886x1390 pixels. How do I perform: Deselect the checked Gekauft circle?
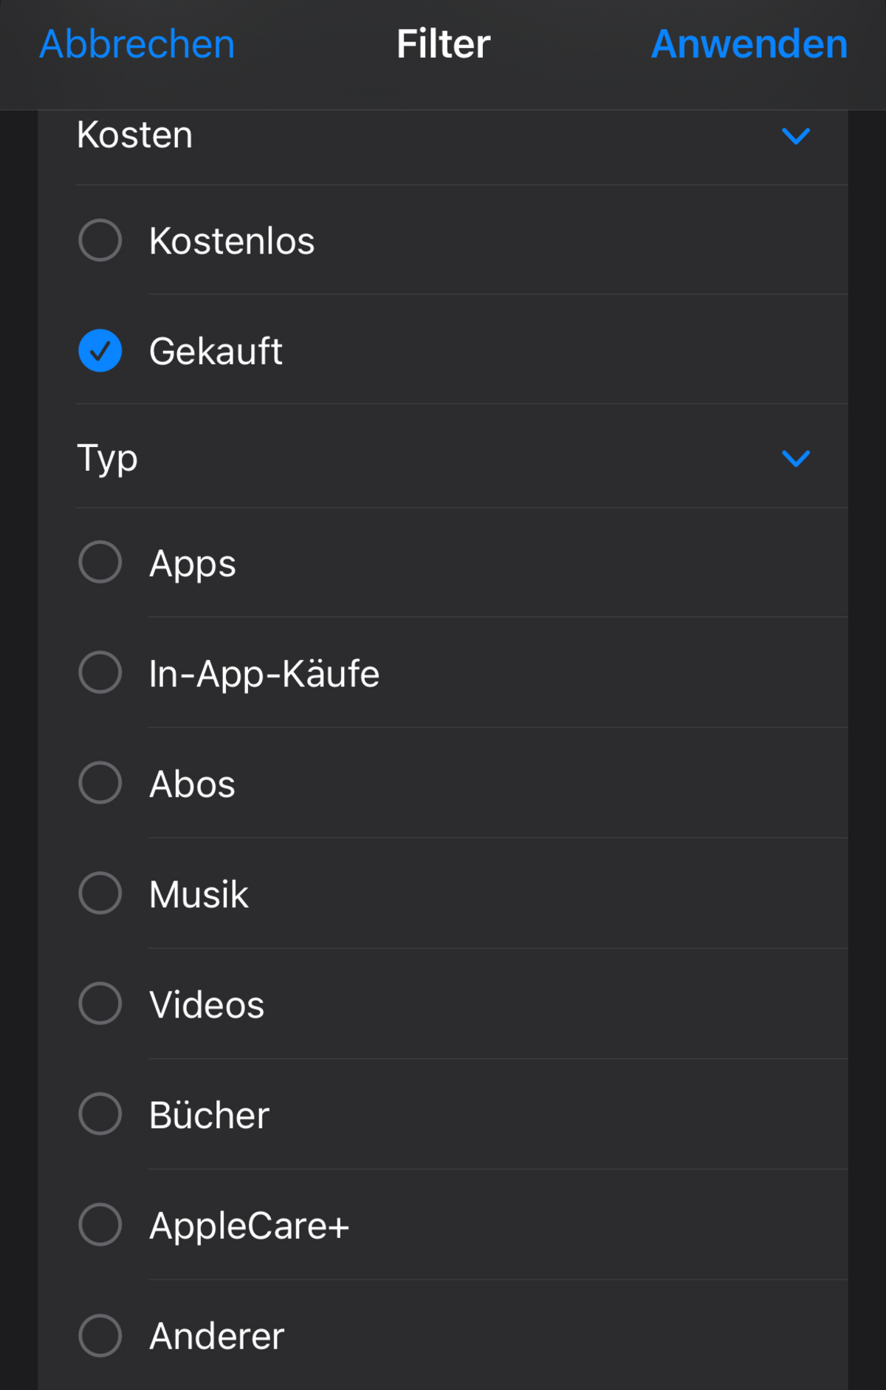[x=100, y=350]
